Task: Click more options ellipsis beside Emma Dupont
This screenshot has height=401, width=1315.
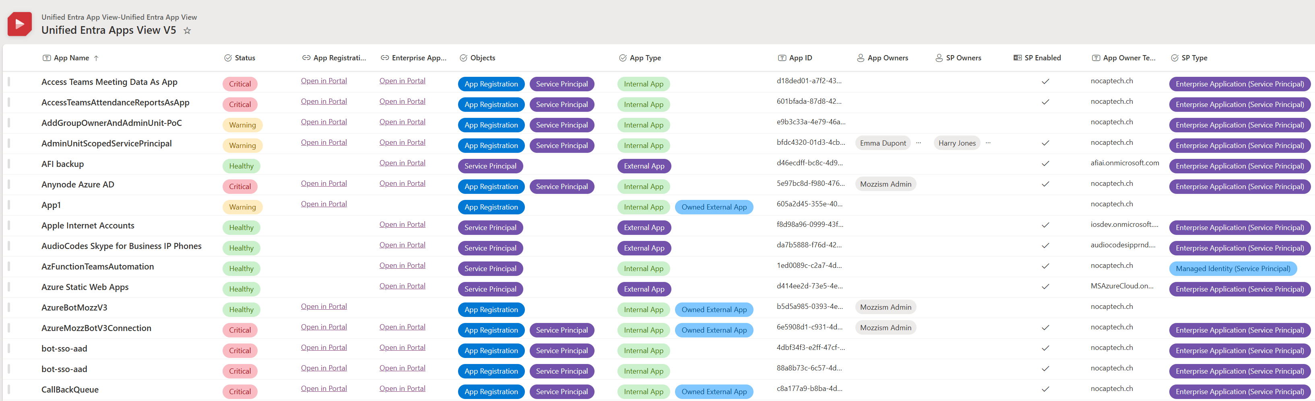Action: point(919,143)
